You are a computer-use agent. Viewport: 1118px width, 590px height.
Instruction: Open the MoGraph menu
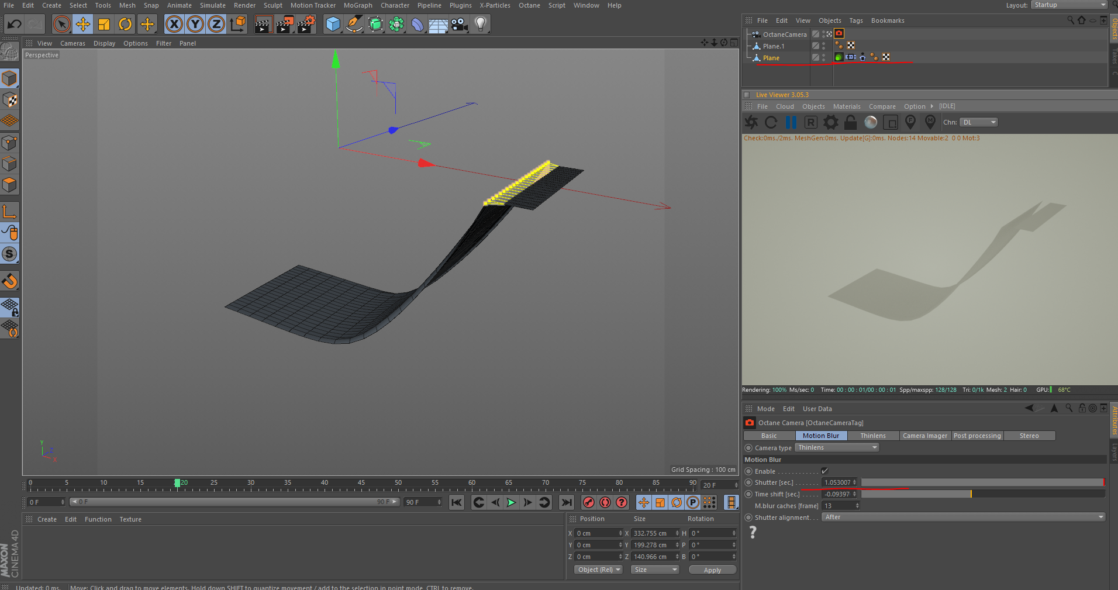357,5
